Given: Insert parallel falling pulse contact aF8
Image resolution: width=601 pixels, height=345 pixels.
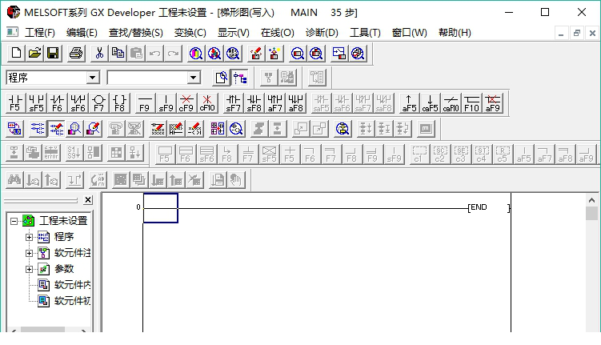Looking at the screenshot, I should pyautogui.click(x=295, y=103).
